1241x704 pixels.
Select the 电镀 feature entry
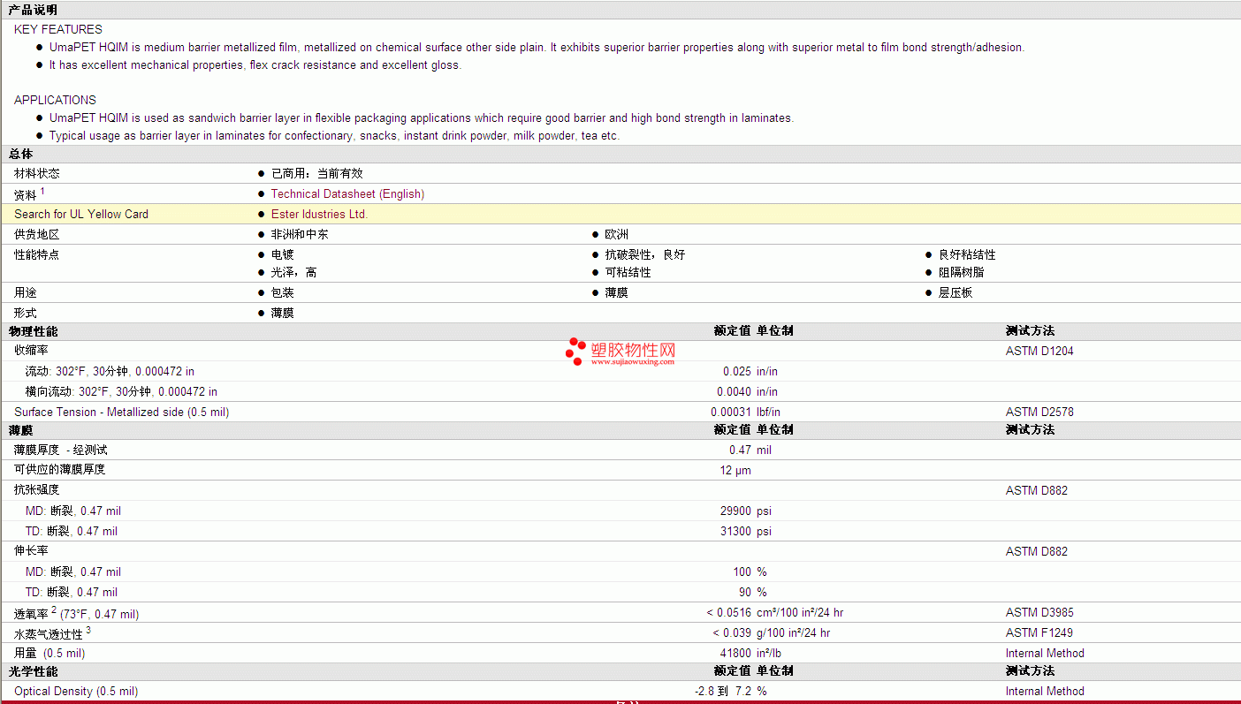pyautogui.click(x=283, y=255)
